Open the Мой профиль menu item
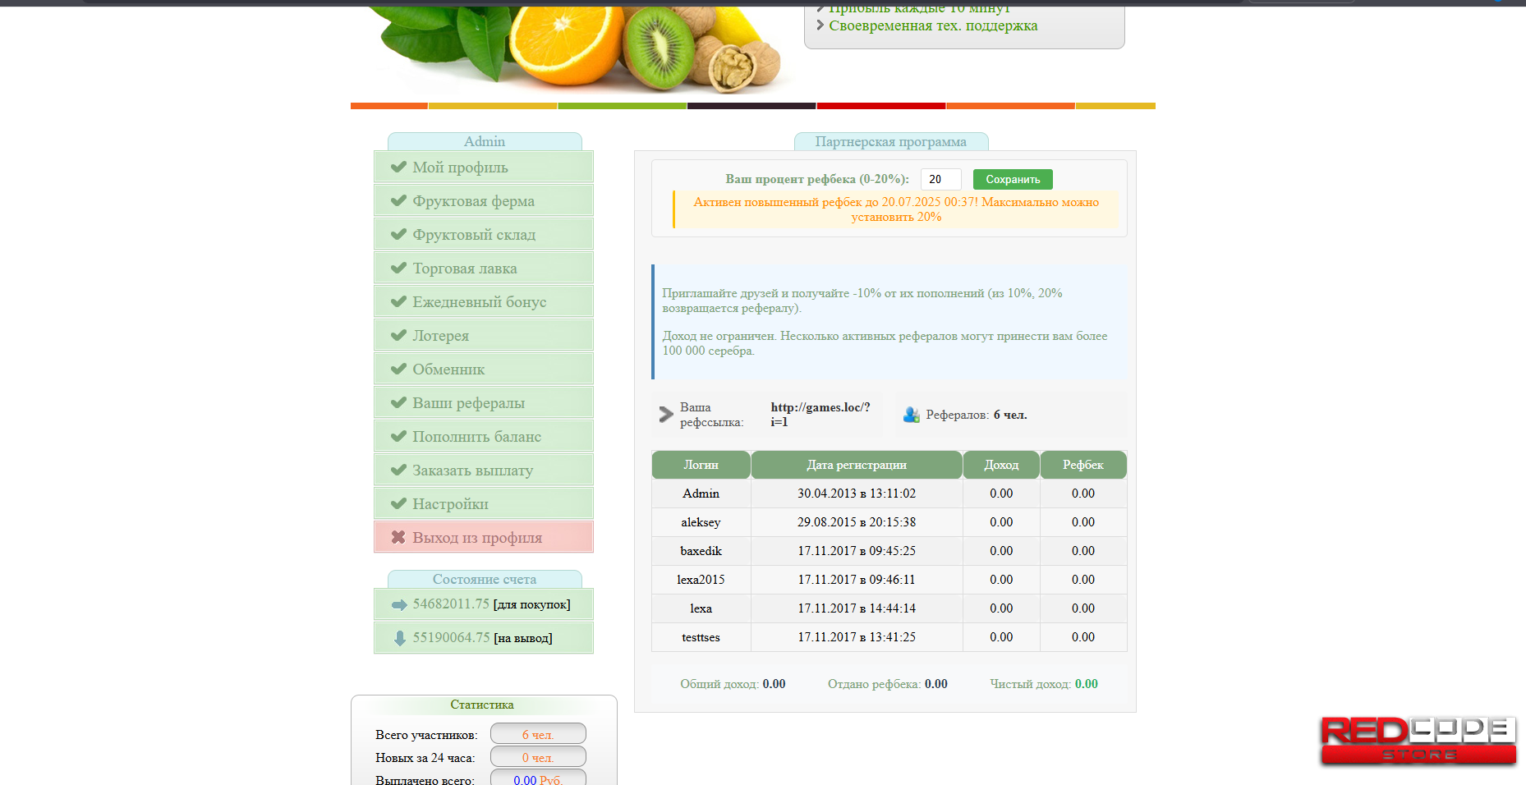 [x=484, y=167]
